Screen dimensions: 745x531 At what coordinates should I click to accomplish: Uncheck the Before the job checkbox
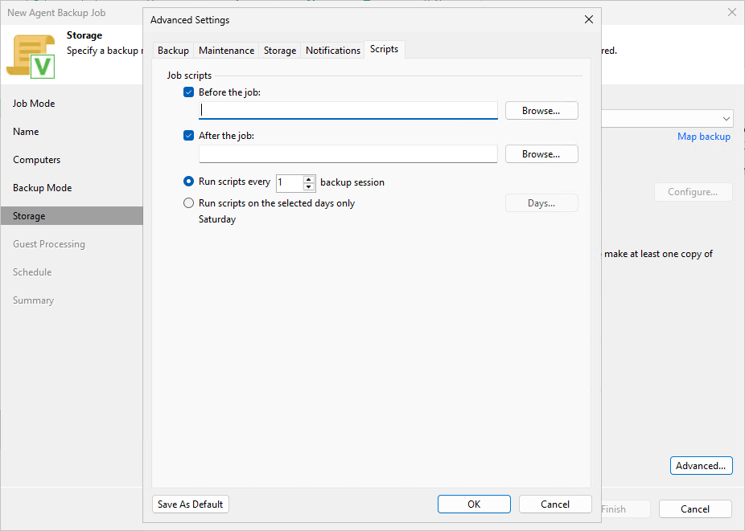[x=188, y=92]
